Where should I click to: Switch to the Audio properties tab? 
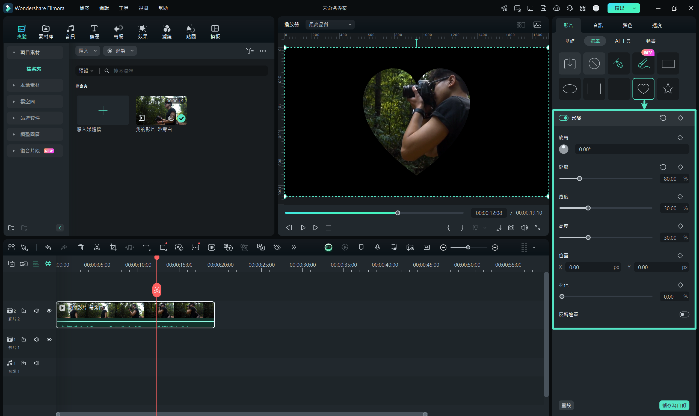(598, 25)
